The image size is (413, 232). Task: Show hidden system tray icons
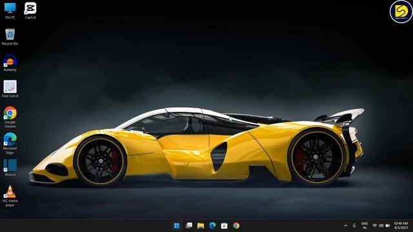[346, 226]
